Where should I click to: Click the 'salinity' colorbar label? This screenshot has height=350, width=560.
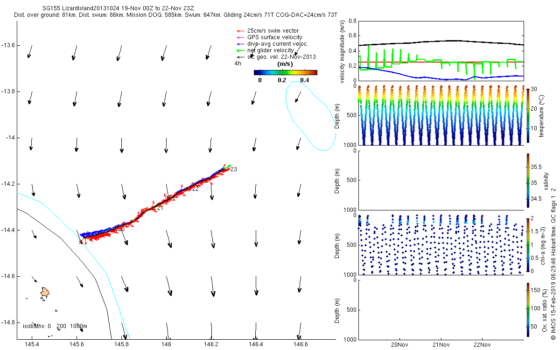point(546,180)
